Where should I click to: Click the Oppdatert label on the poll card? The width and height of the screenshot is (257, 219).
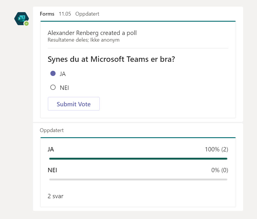[87, 14]
